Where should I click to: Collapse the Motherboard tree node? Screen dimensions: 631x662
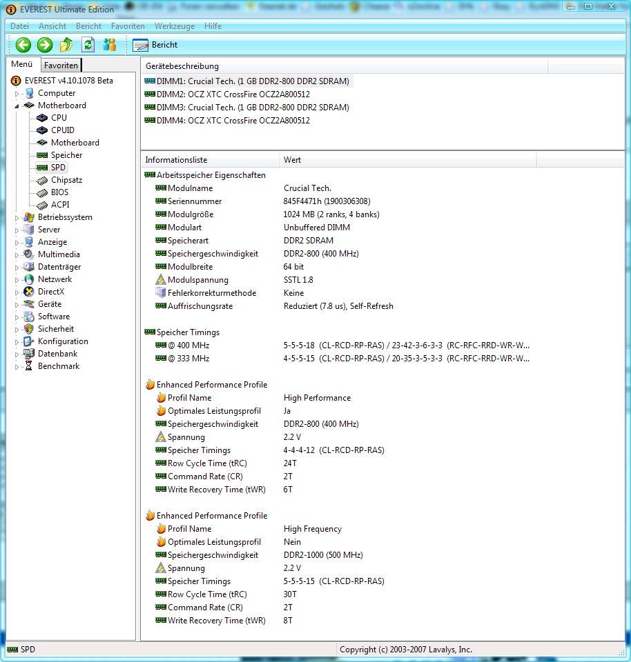[x=17, y=106]
